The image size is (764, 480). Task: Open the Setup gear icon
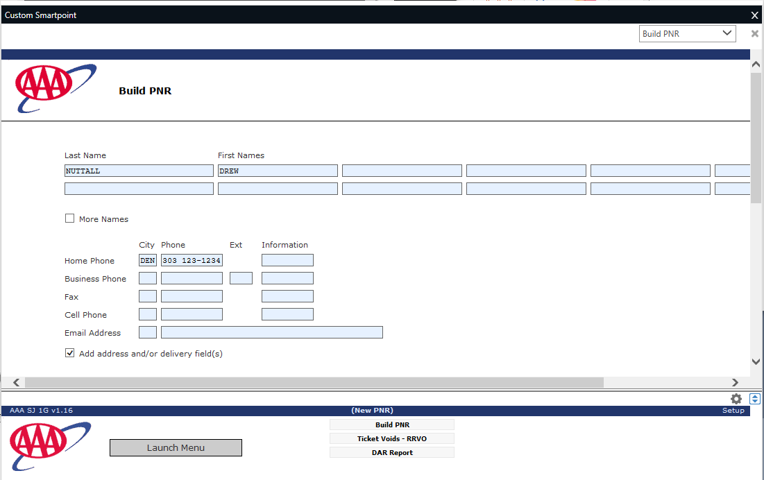[x=736, y=399]
